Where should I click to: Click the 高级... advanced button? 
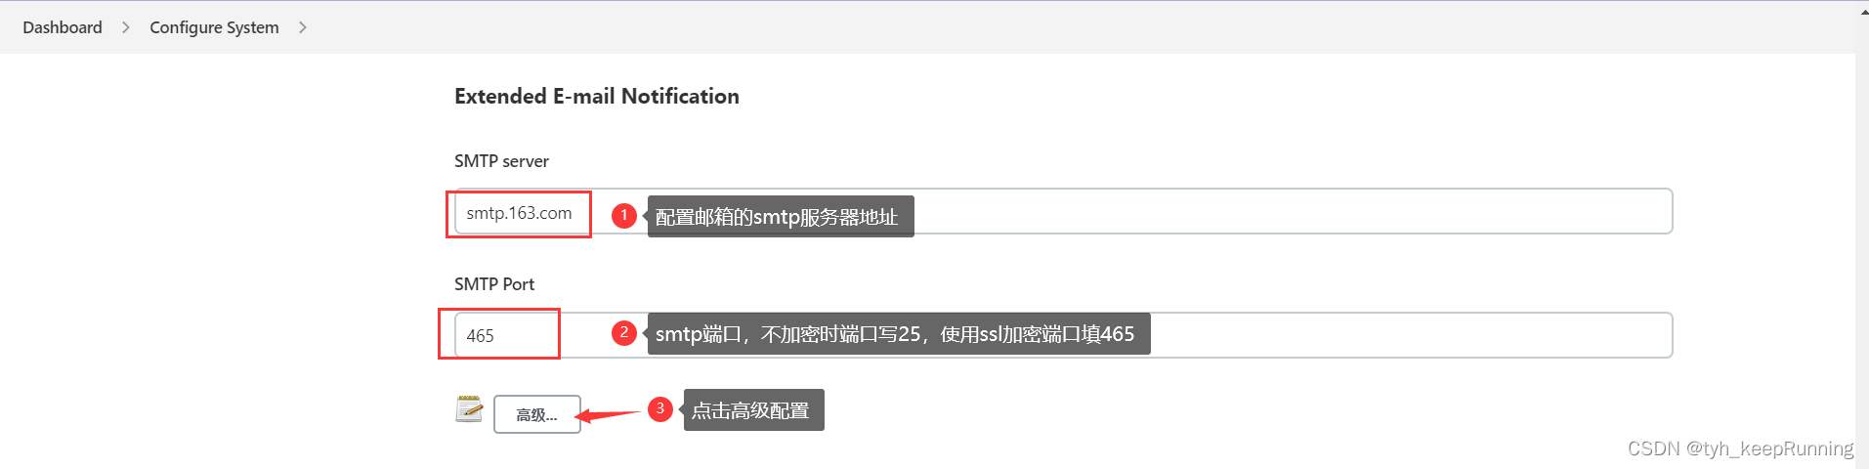(537, 414)
